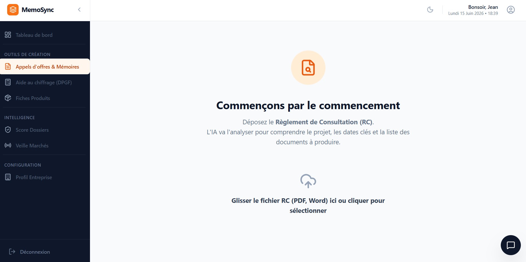Navigate to Score Dossiers

pos(45,130)
